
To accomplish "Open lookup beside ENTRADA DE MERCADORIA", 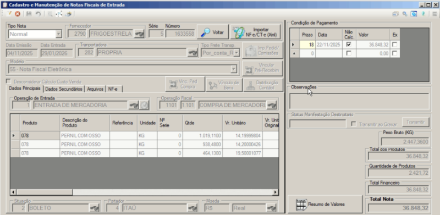I will (x=134, y=105).
